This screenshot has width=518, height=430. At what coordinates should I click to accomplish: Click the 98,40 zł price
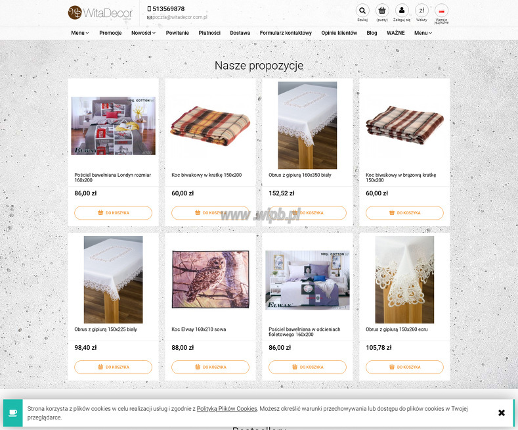(x=85, y=348)
